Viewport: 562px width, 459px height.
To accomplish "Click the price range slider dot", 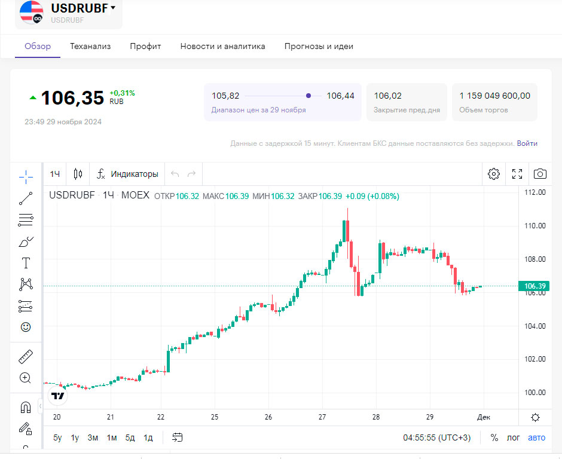I will click(x=309, y=96).
